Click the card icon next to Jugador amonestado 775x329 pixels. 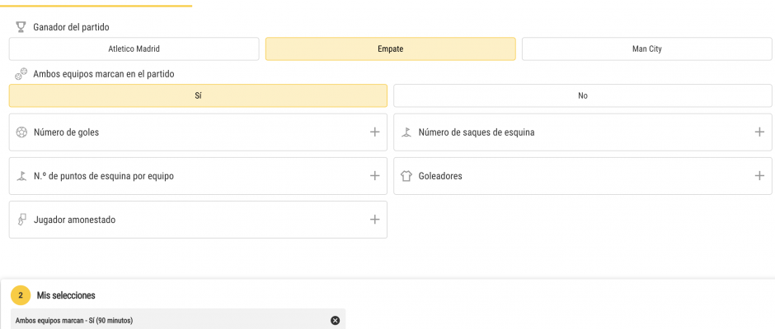21,220
